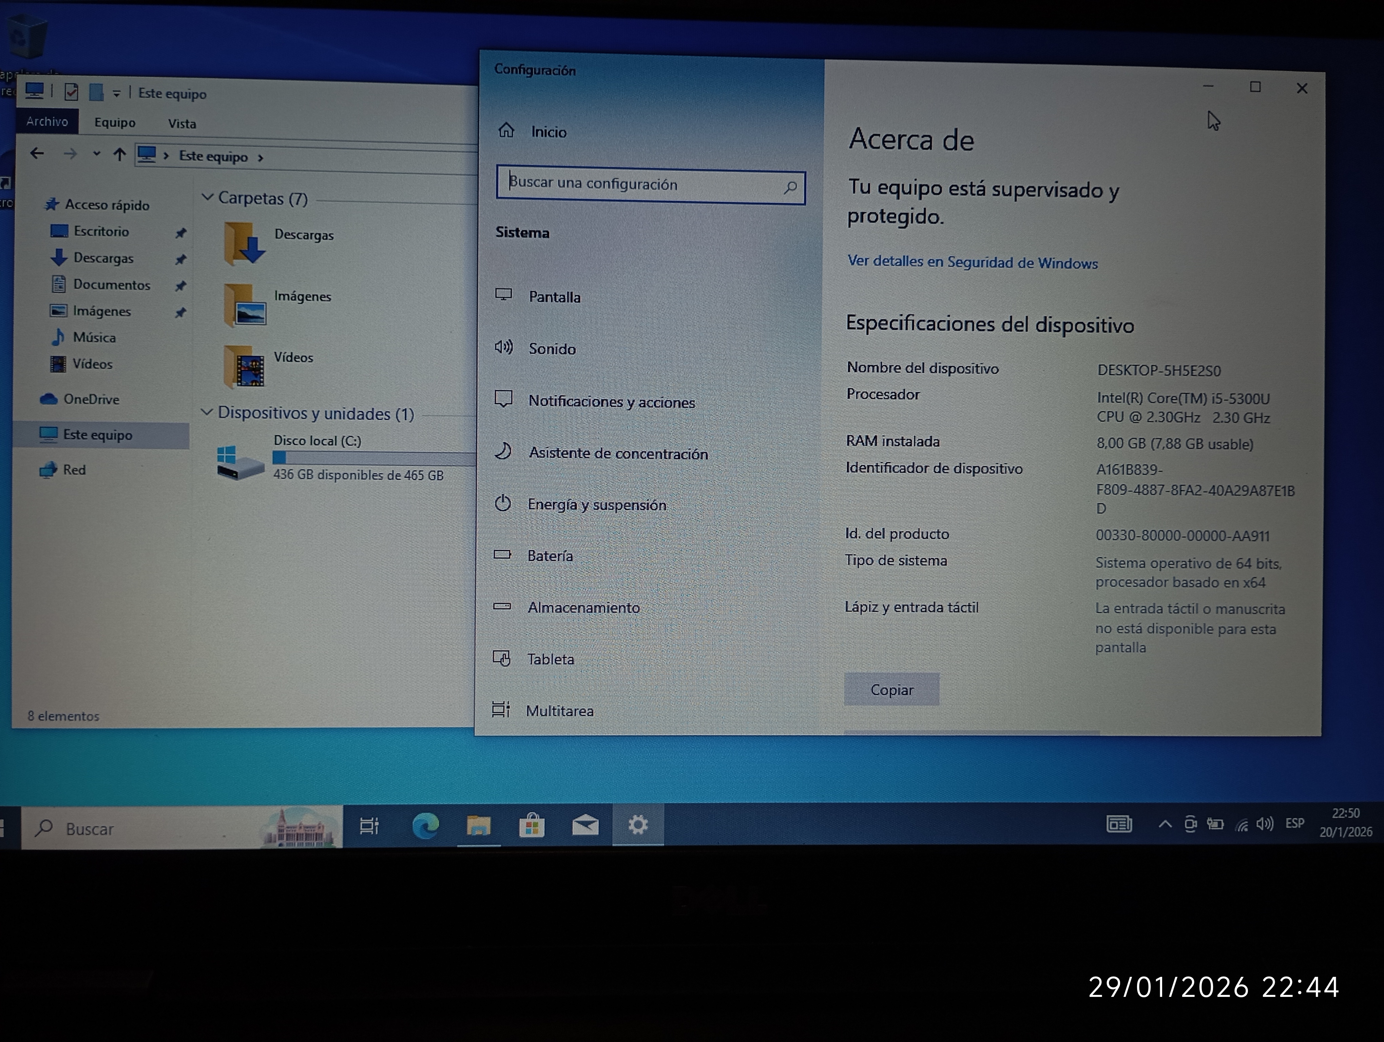Open Task View from taskbar
The height and width of the screenshot is (1042, 1384).
369,826
